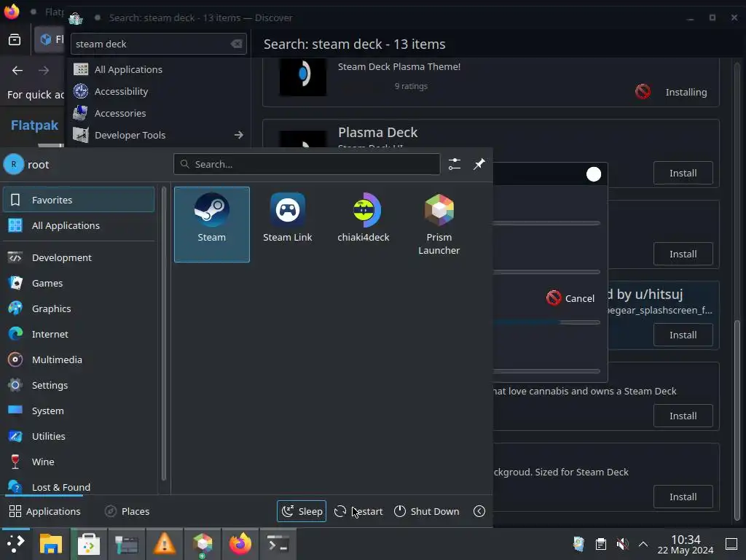Open Development category
Viewport: 746px width, 560px height.
click(79, 257)
